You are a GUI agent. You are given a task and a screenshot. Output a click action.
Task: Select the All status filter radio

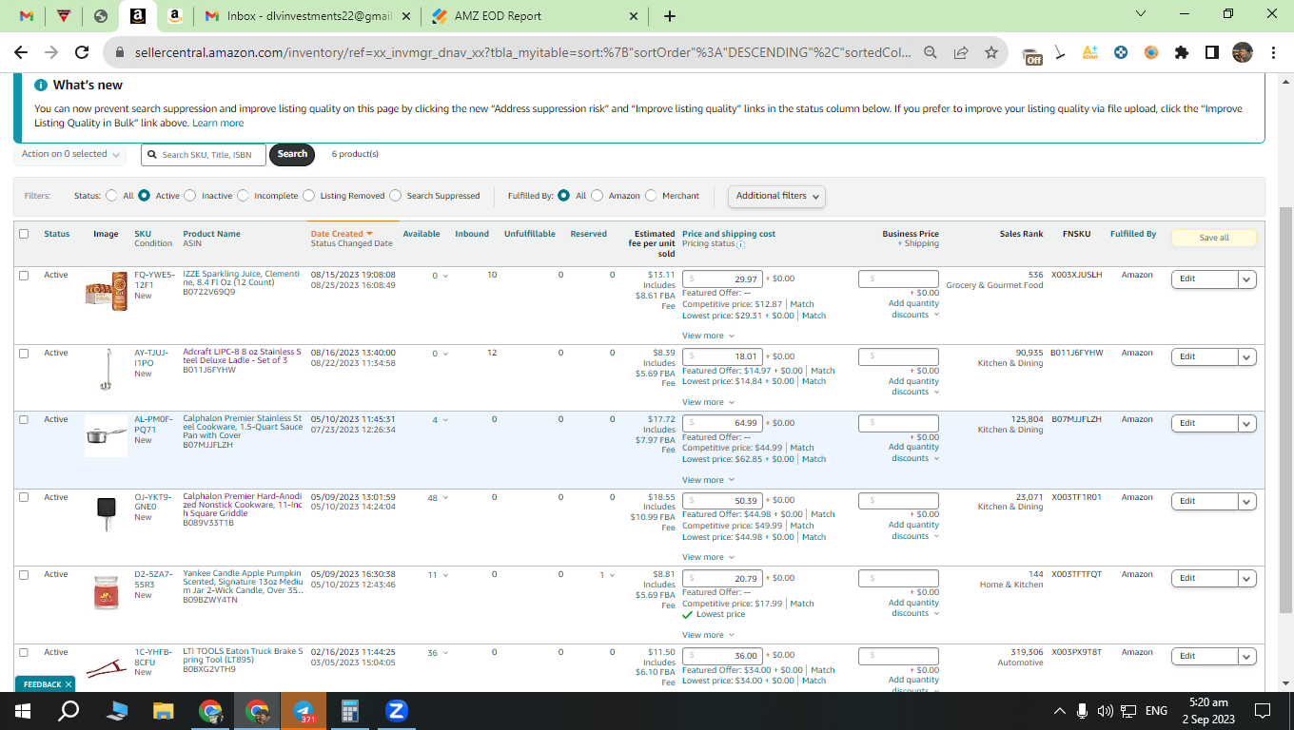113,196
